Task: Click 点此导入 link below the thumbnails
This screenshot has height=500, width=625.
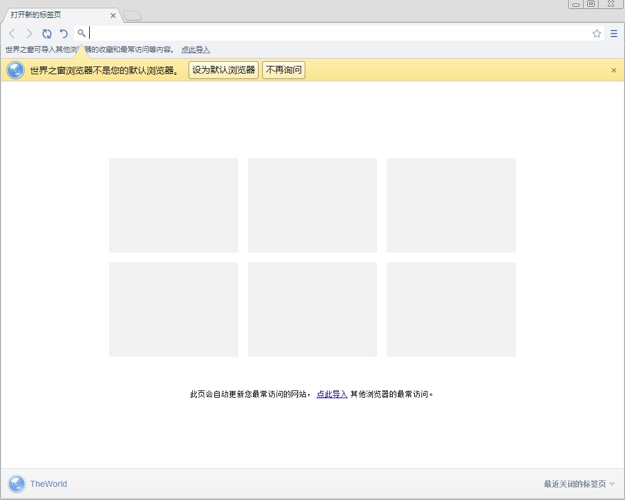Action: point(332,395)
